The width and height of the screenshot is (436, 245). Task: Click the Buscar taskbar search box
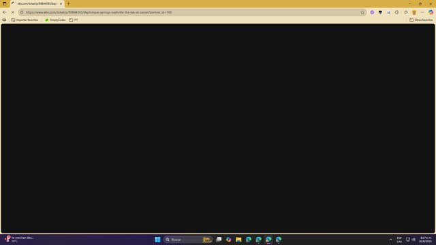click(188, 240)
